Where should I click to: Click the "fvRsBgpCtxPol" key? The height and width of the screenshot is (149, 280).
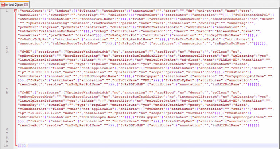click(x=131, y=44)
